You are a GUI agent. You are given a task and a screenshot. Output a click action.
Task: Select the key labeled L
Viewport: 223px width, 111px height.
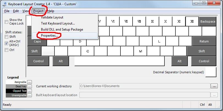(x=159, y=41)
